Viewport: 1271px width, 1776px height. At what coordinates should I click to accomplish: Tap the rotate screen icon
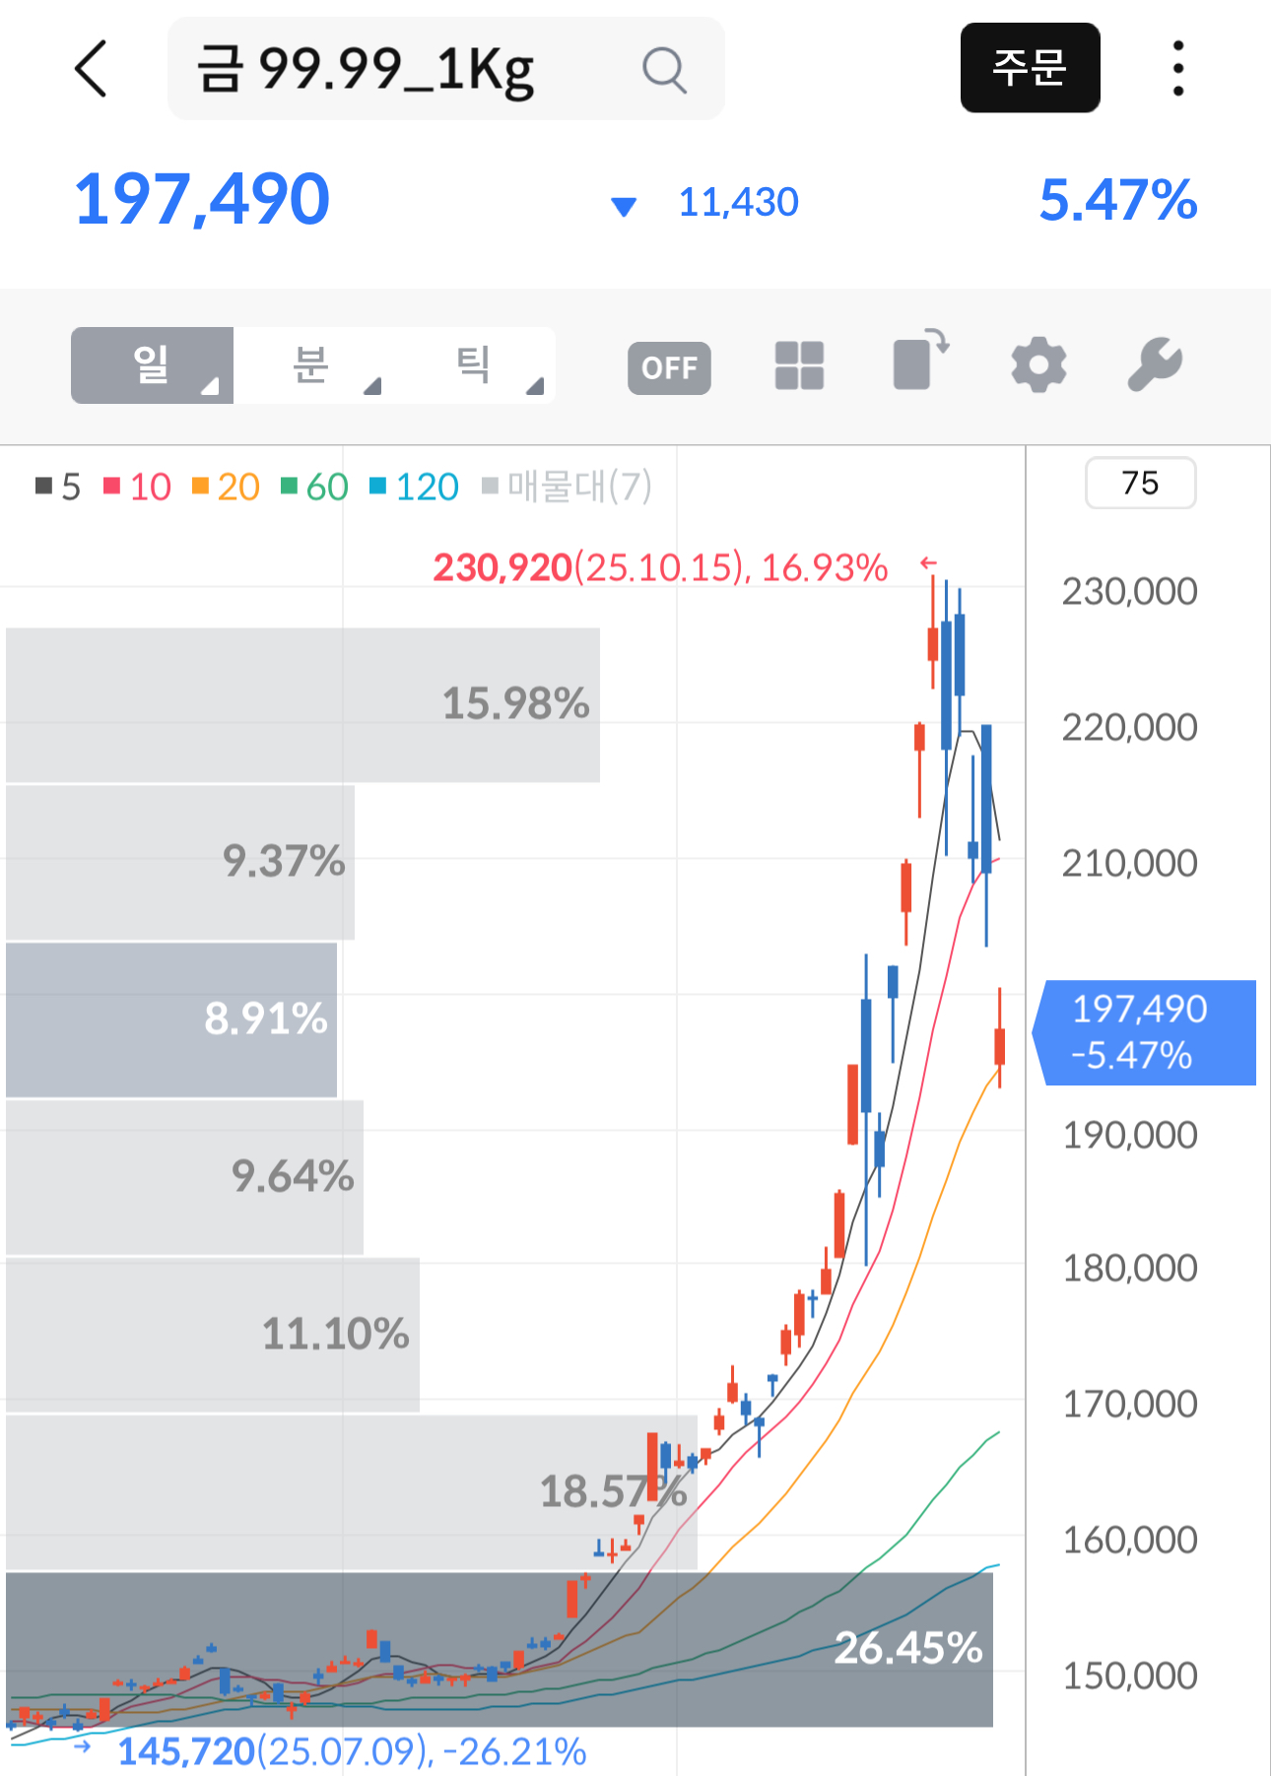[919, 362]
